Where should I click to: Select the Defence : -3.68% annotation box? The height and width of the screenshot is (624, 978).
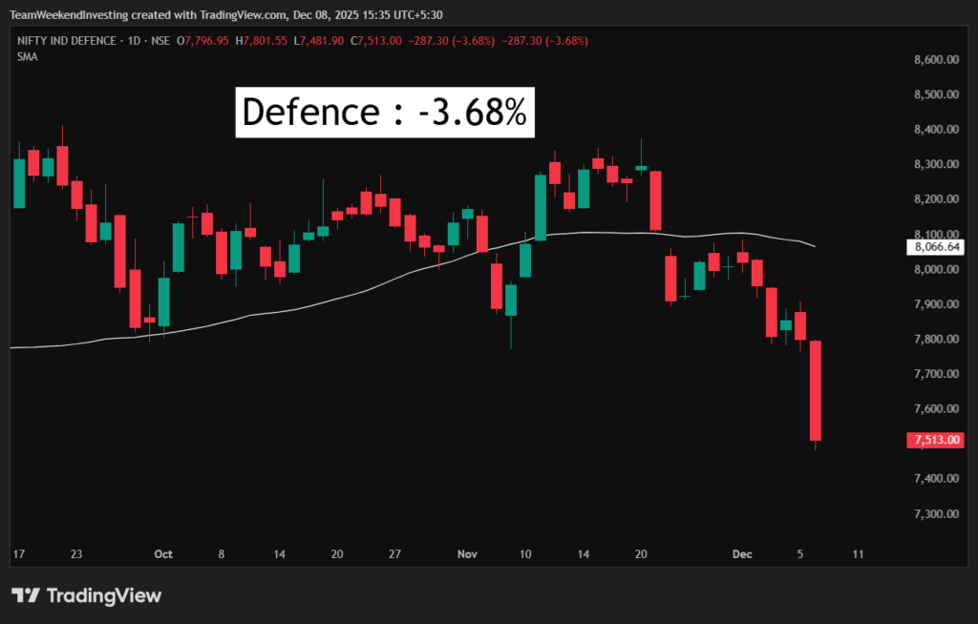[384, 112]
